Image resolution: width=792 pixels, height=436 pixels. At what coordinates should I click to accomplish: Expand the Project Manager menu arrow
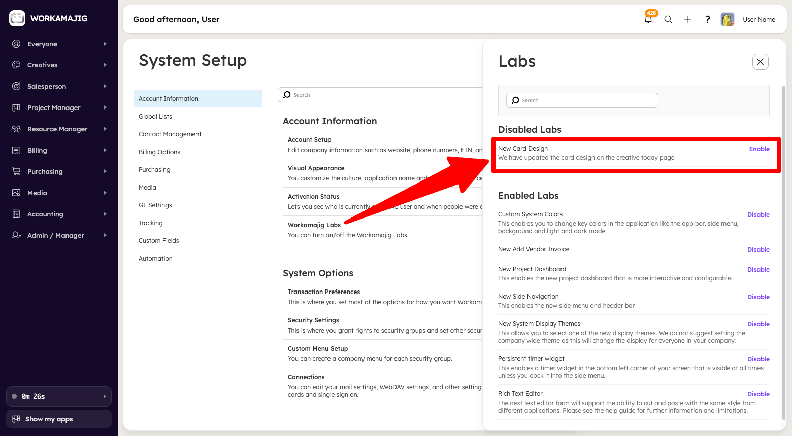point(105,107)
